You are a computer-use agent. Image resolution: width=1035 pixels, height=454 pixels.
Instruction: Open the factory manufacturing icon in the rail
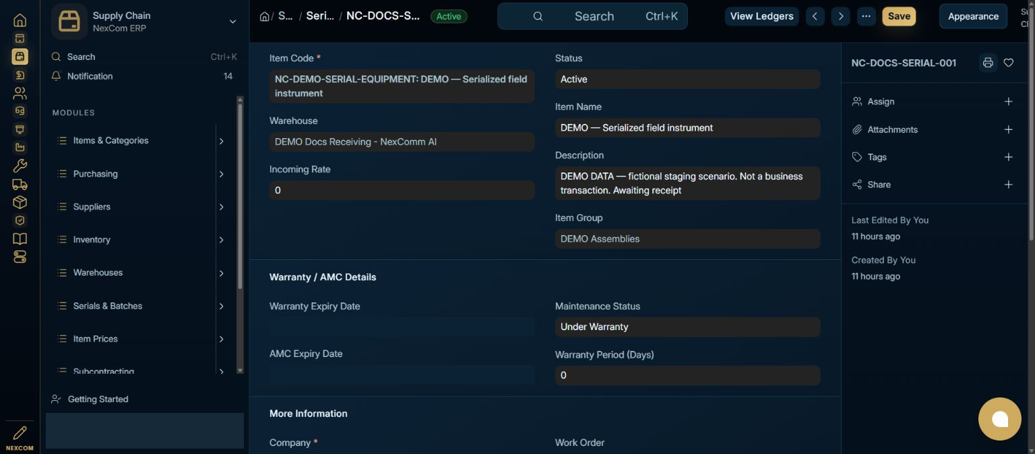20,148
